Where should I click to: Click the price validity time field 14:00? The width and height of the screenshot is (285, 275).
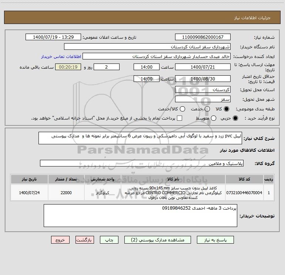[x=147, y=79]
